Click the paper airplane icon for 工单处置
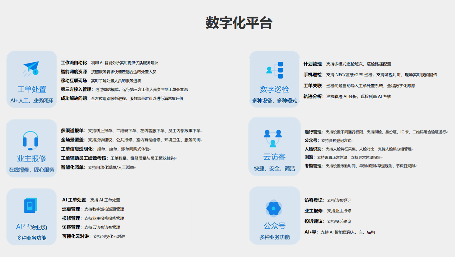The width and height of the screenshot is (455, 257). click(31, 68)
